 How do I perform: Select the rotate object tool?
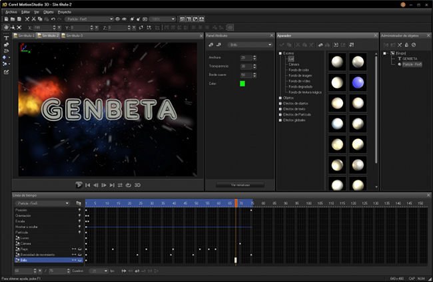pyautogui.click(x=13, y=27)
